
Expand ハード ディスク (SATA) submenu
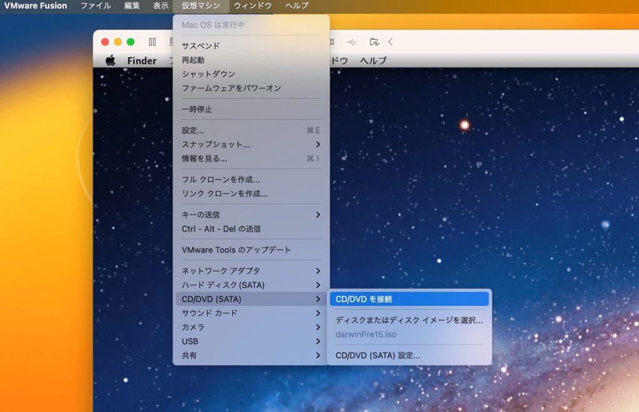(251, 285)
